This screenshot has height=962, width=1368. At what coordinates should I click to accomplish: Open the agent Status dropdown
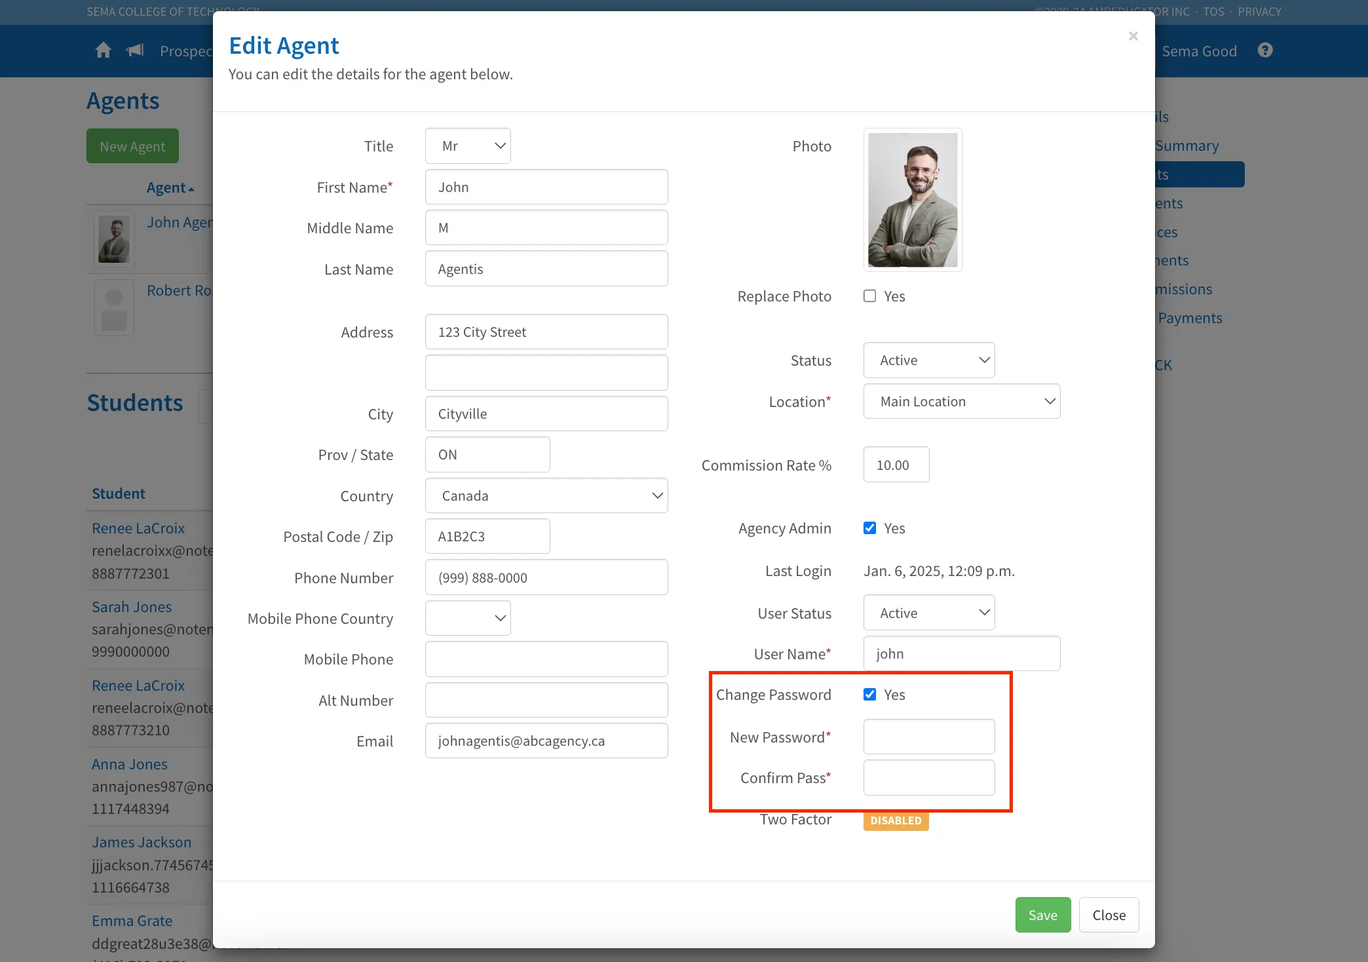point(929,360)
